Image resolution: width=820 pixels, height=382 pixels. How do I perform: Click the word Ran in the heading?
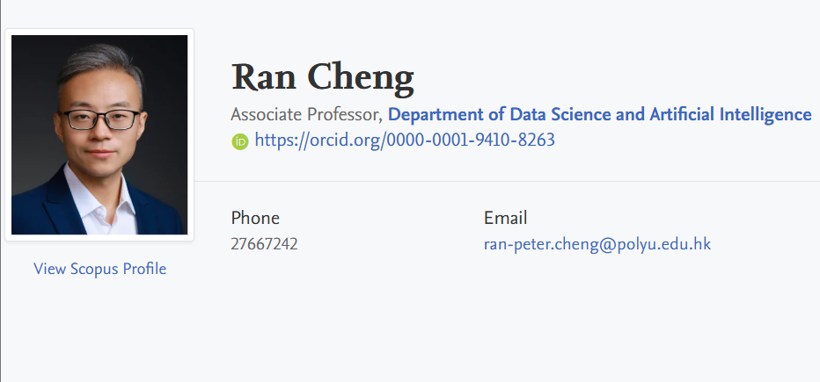pos(264,77)
